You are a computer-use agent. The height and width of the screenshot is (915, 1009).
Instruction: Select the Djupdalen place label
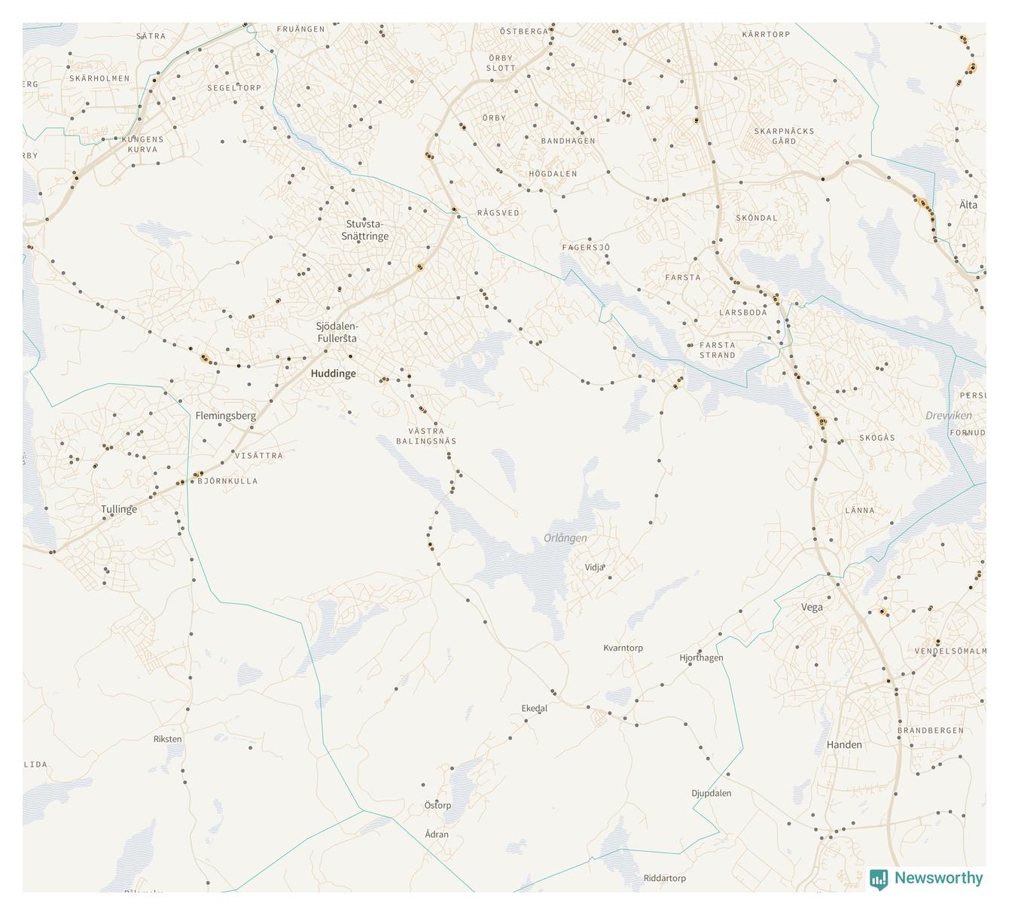coord(712,794)
